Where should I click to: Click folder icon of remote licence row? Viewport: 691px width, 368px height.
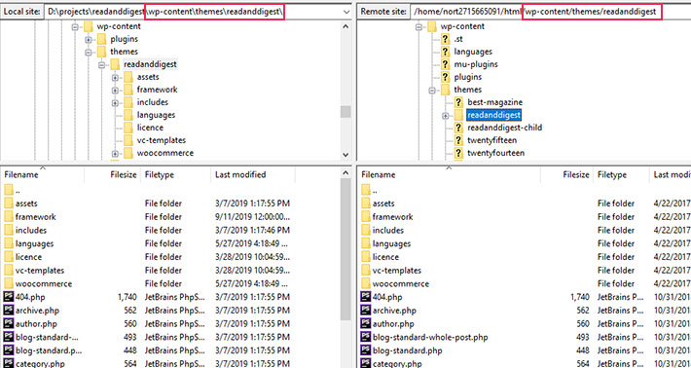366,257
